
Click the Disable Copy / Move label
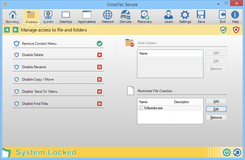coord(38,79)
